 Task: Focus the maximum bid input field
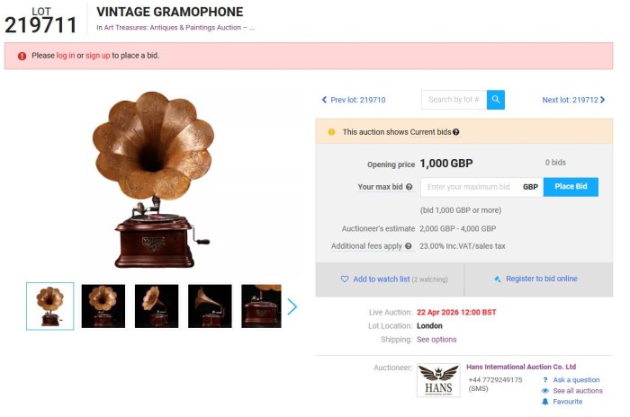click(x=469, y=187)
